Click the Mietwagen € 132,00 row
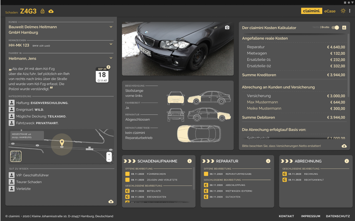 [x=296, y=53]
